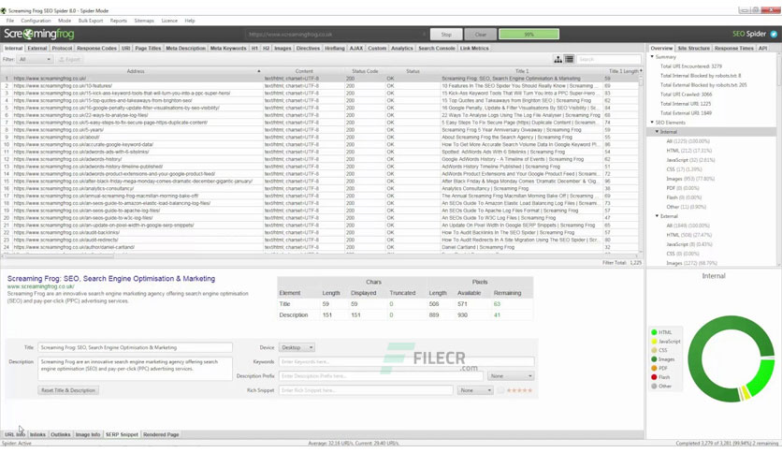Open the Rich Snippet None dropdown
This screenshot has width=782, height=453.
tap(475, 390)
